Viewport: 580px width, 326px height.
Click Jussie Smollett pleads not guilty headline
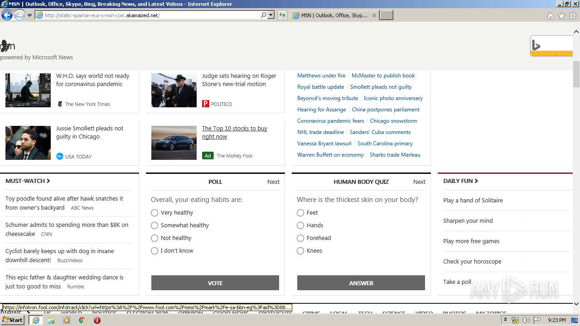tap(90, 133)
